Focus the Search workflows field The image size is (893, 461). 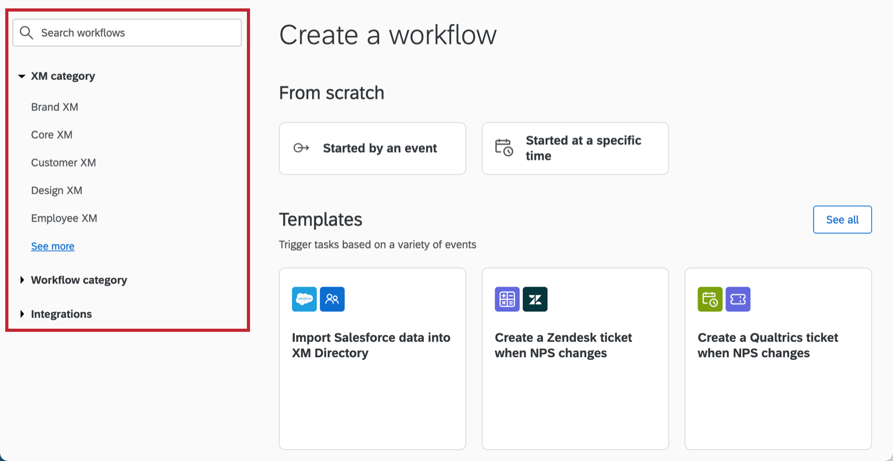137,33
